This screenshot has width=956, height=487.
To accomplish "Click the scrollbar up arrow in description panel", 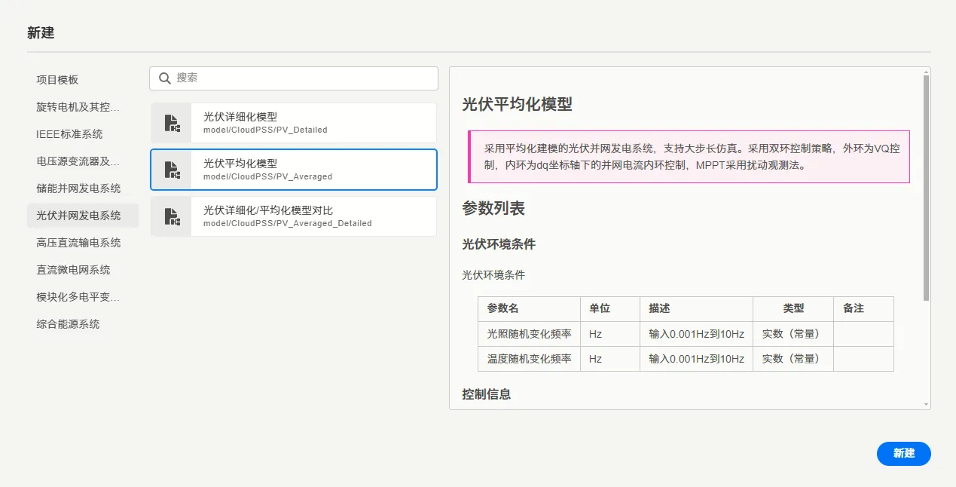I will pyautogui.click(x=927, y=72).
